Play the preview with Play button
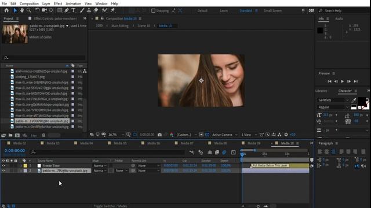This screenshot has width=371, height=208. (343, 81)
